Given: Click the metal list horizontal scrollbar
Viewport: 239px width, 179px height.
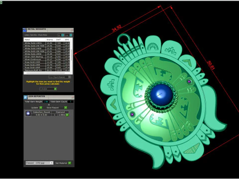Looking at the screenshot, I should coord(46,73).
